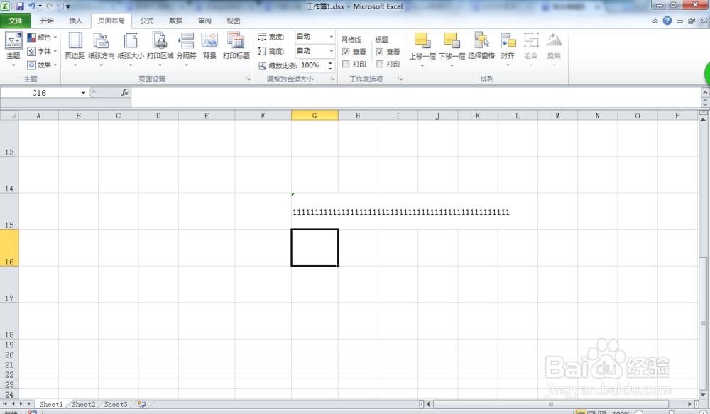Select row 13 header
710x414 pixels.
coord(9,138)
